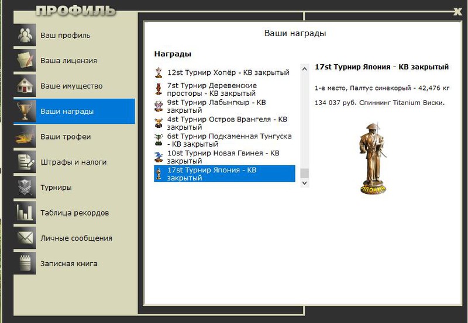Click trophy icon of 9st Турнир Лабынгкыр
This screenshot has width=468, height=323.
(159, 106)
